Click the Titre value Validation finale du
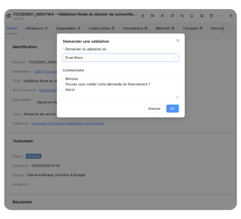This screenshot has width=241, height=219. pyautogui.click(x=40, y=81)
